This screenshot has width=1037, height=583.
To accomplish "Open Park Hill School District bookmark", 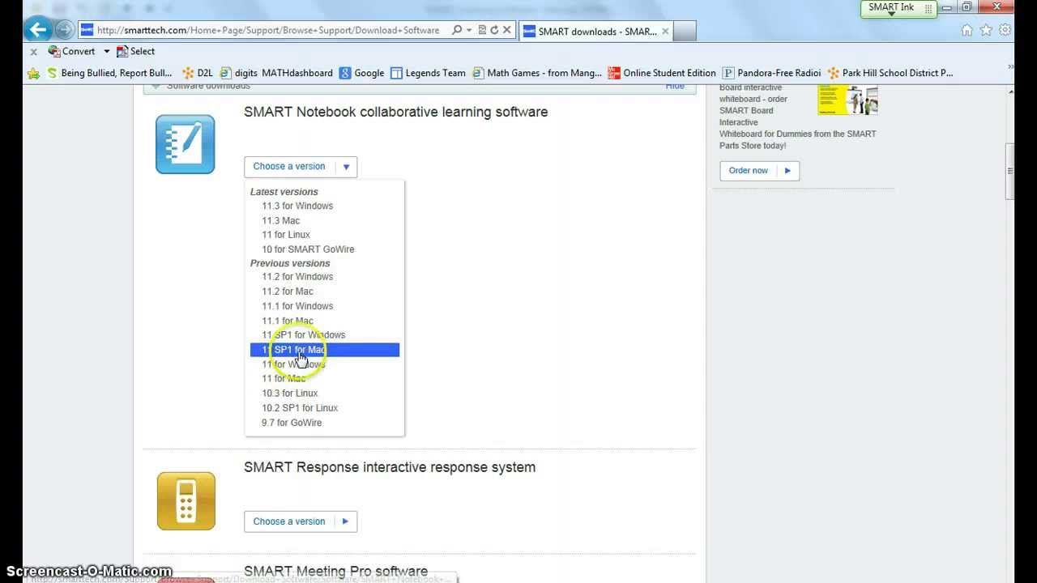I will 890,73.
